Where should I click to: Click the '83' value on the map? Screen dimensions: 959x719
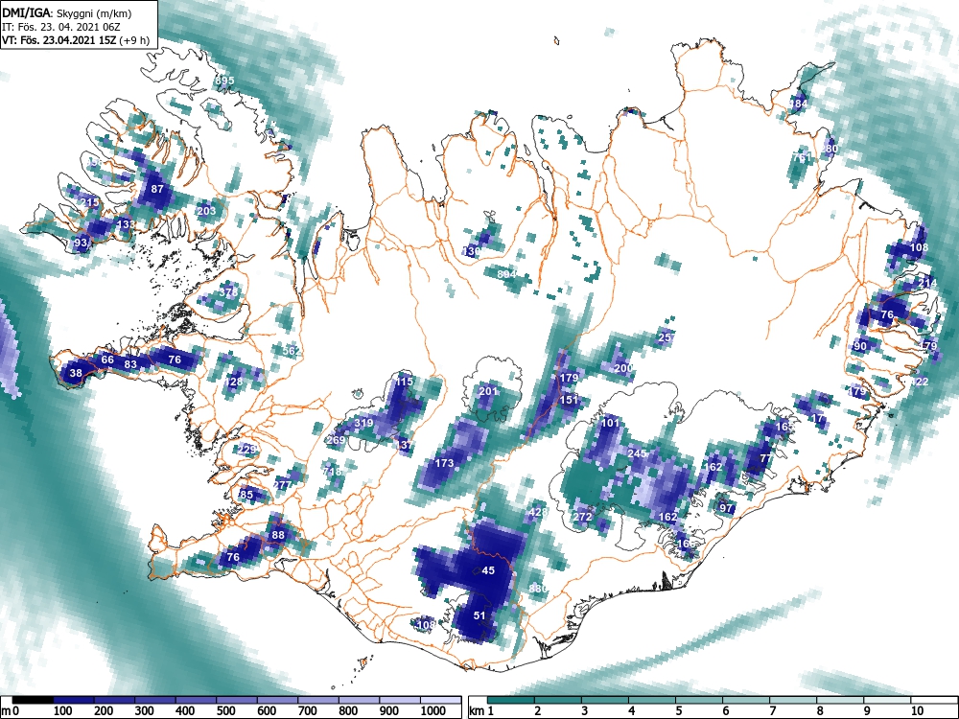pos(130,364)
